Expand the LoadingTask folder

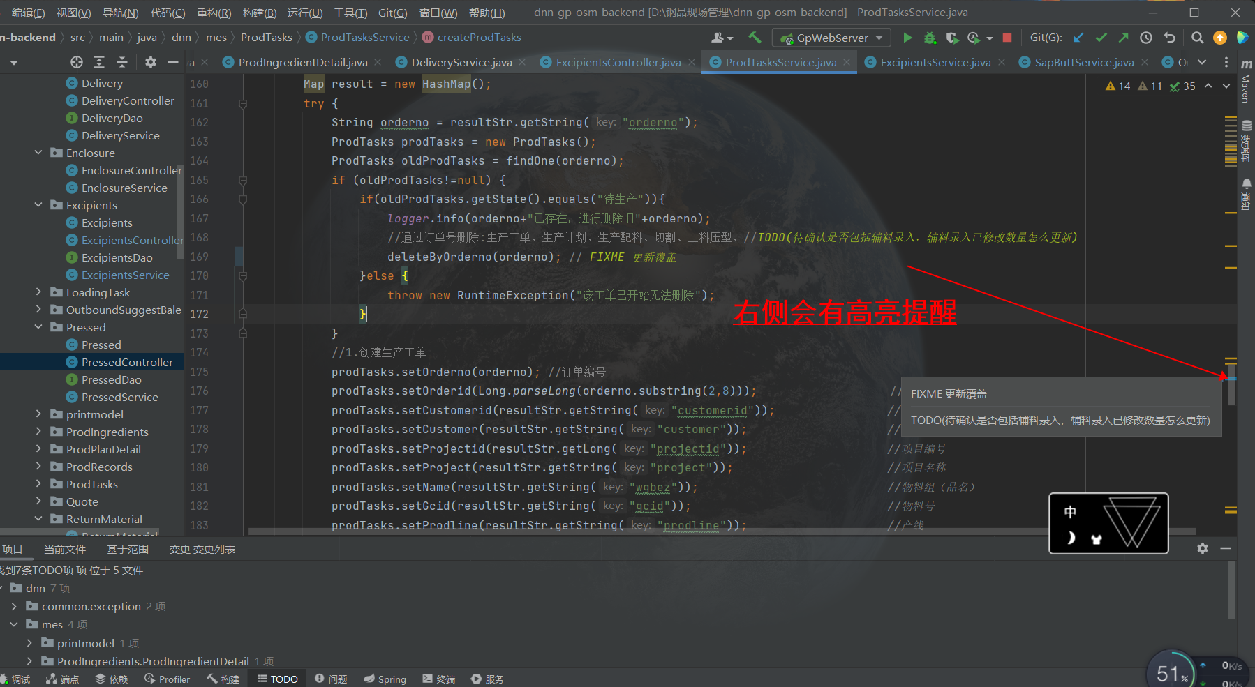coord(38,292)
